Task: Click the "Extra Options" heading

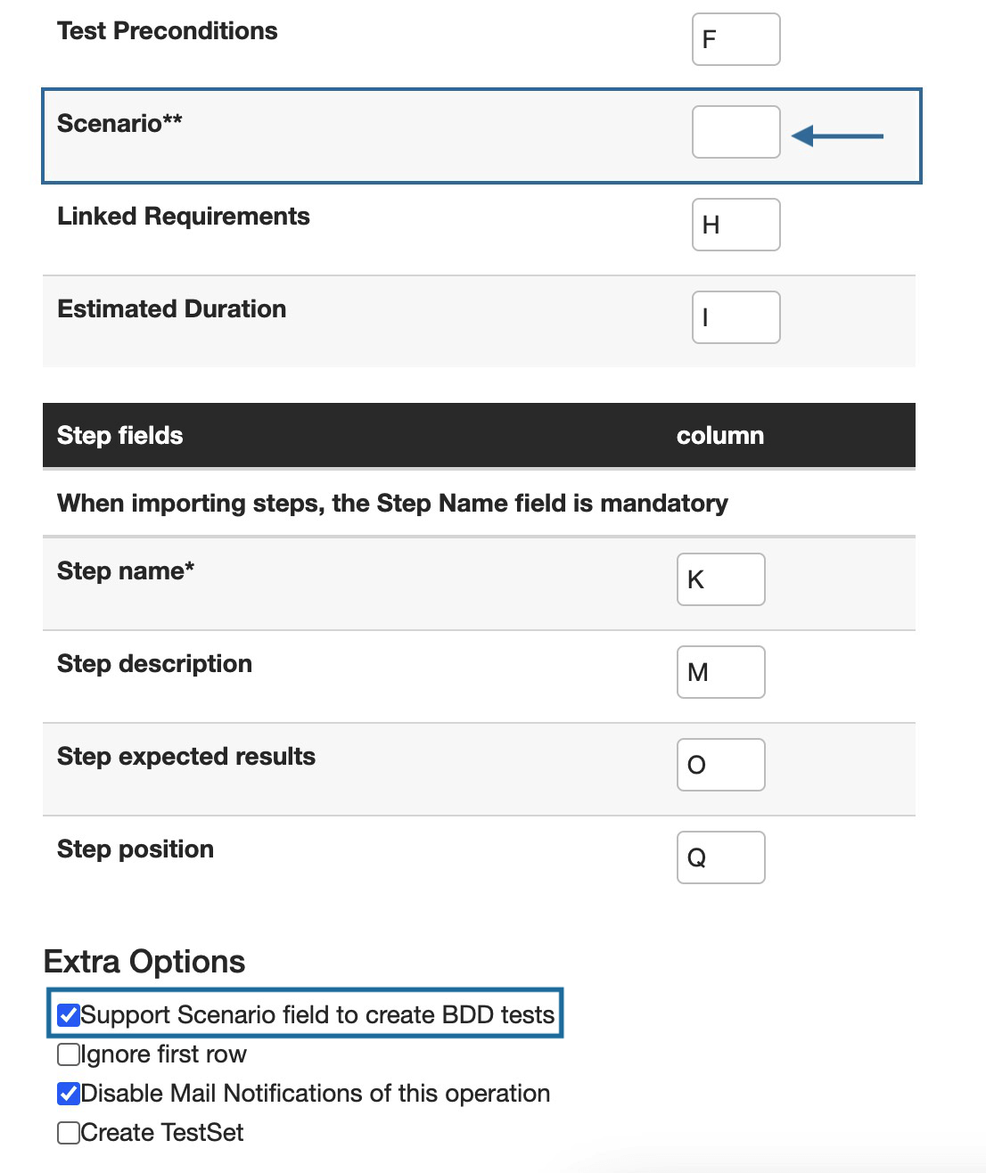Action: point(144,962)
